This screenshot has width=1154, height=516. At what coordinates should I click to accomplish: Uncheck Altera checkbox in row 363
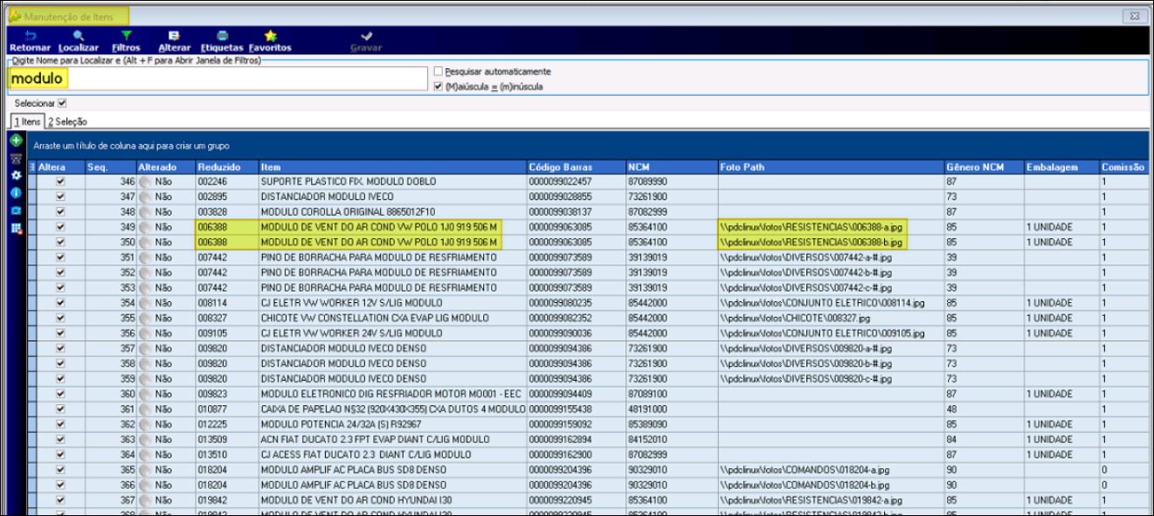click(60, 439)
